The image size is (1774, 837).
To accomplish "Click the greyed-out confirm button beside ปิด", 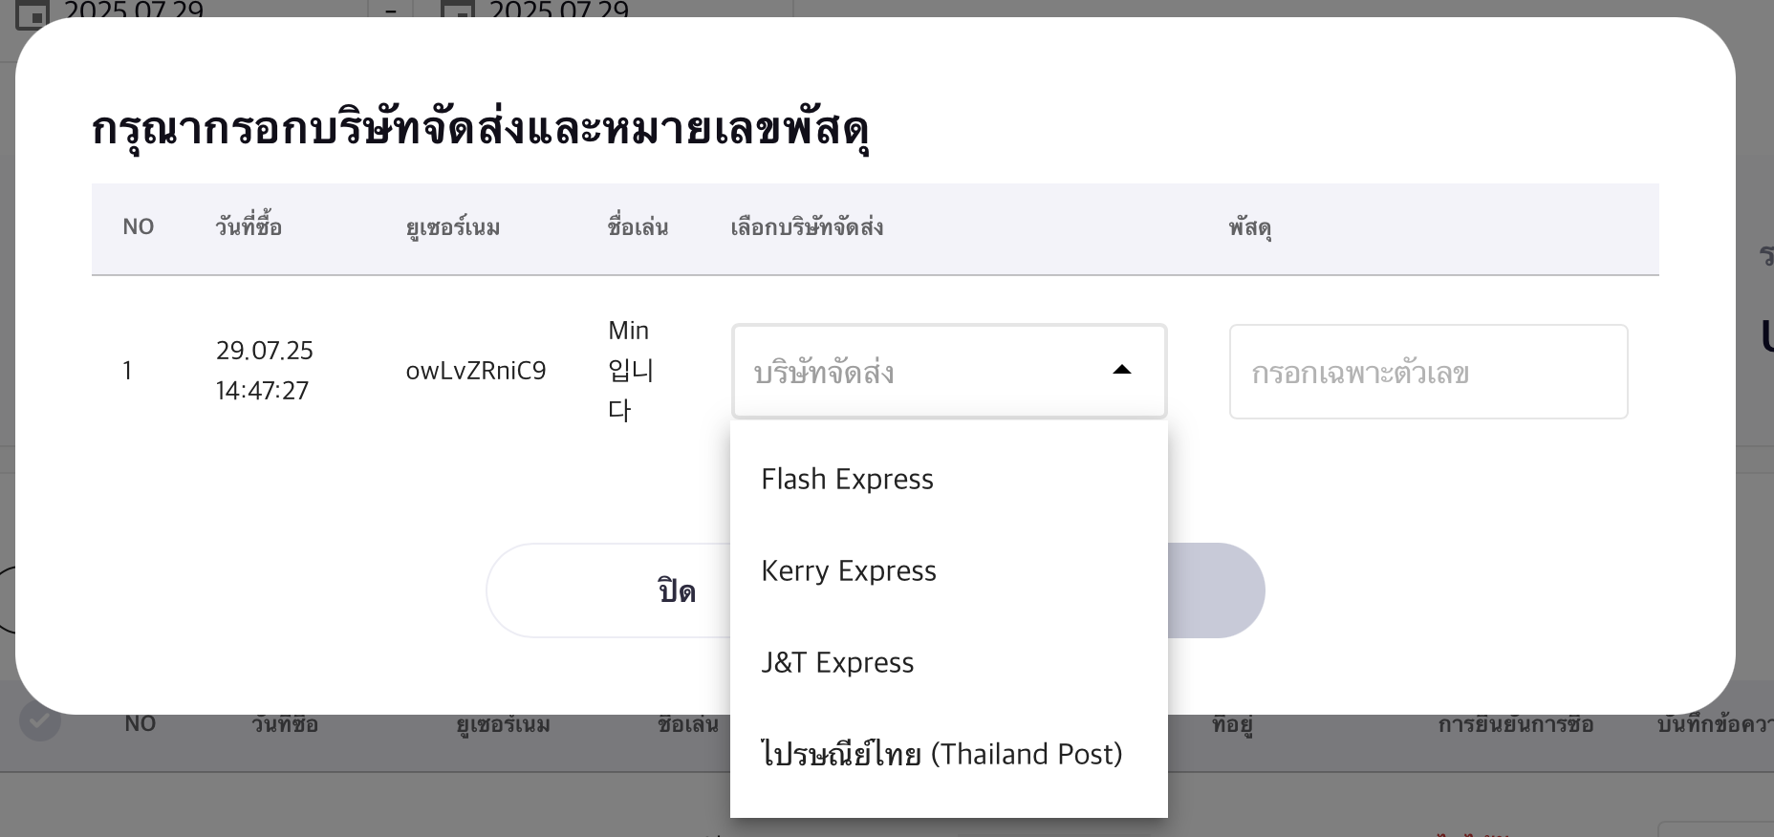I will [x=1216, y=590].
